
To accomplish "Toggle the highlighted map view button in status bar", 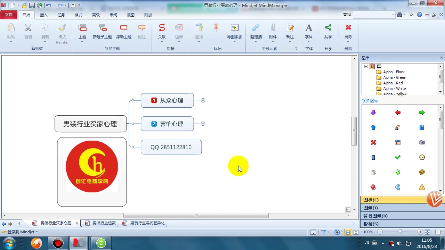I will 348,232.
